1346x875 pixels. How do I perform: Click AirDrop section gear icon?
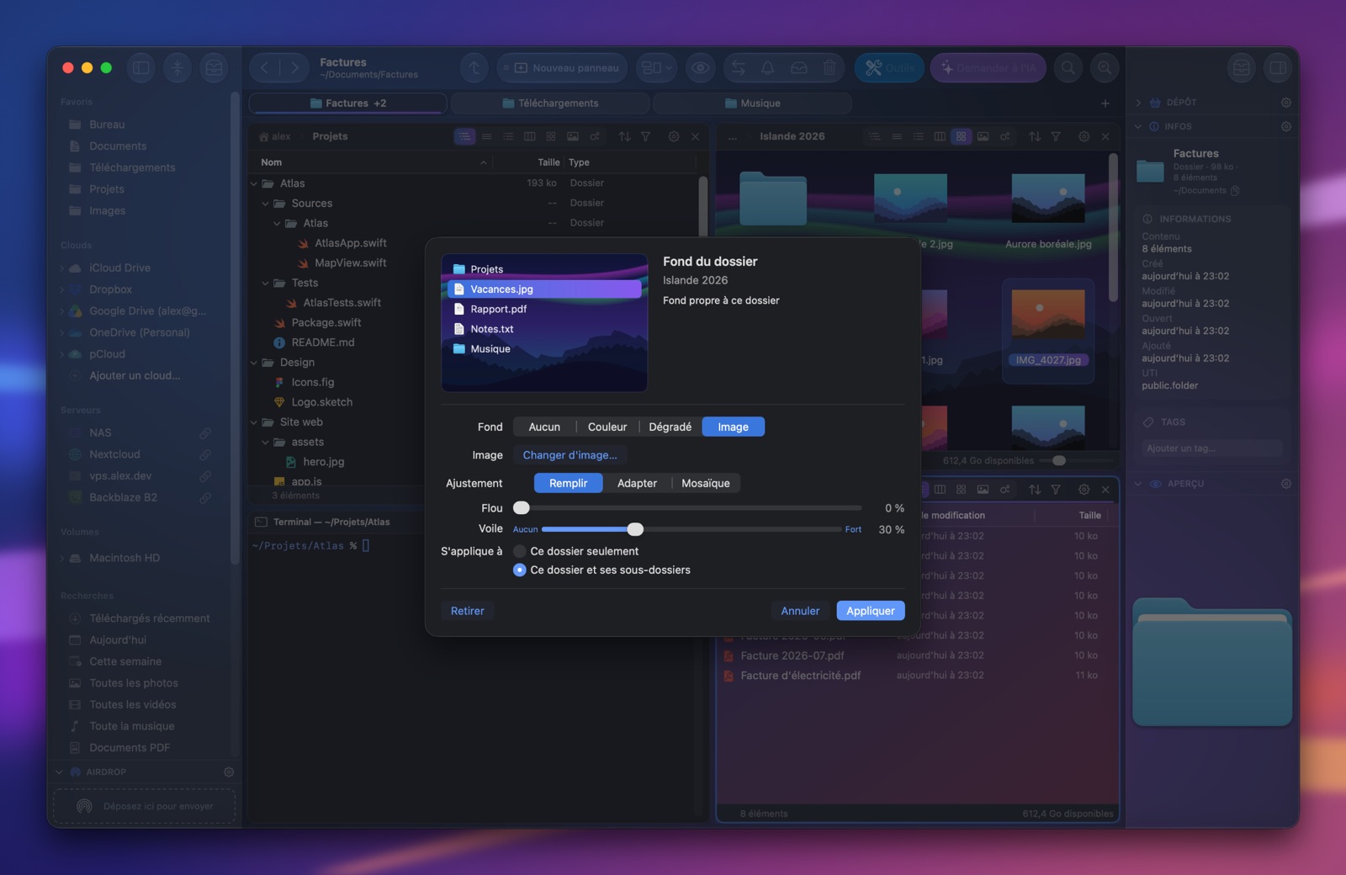[x=229, y=772]
